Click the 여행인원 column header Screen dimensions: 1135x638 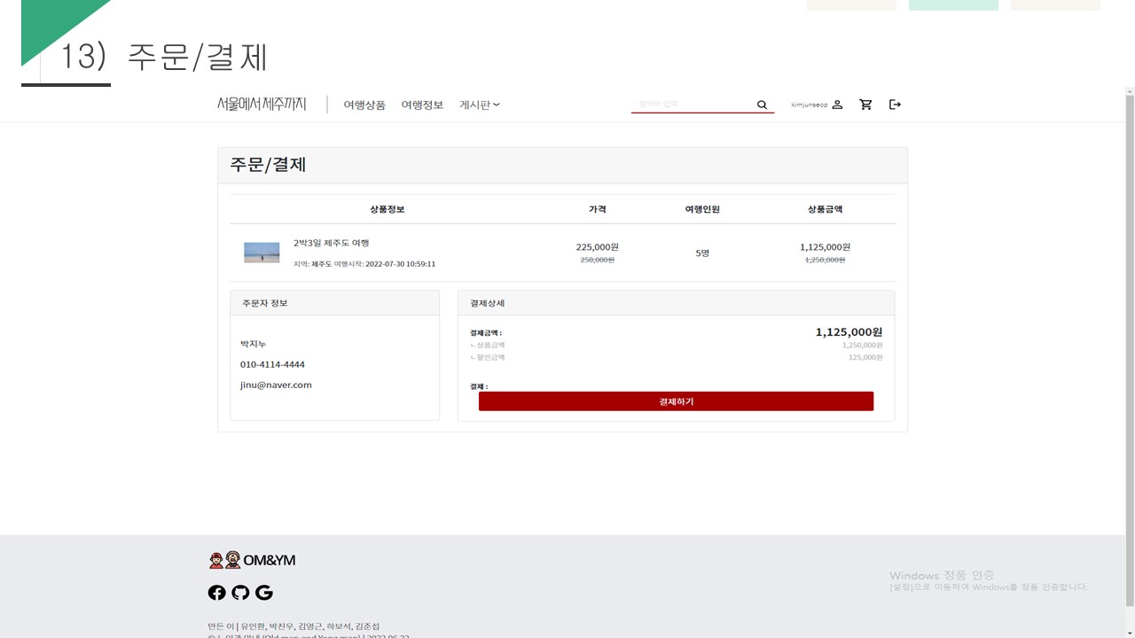tap(702, 209)
